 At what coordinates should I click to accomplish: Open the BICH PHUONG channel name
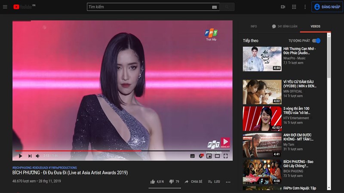tap(293, 171)
